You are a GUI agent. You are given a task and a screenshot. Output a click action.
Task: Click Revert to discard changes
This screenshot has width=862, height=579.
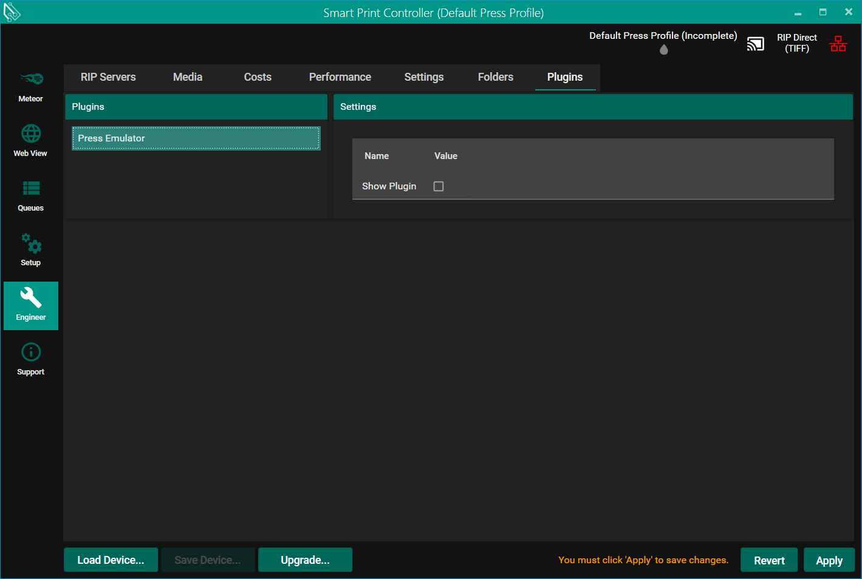tap(769, 560)
